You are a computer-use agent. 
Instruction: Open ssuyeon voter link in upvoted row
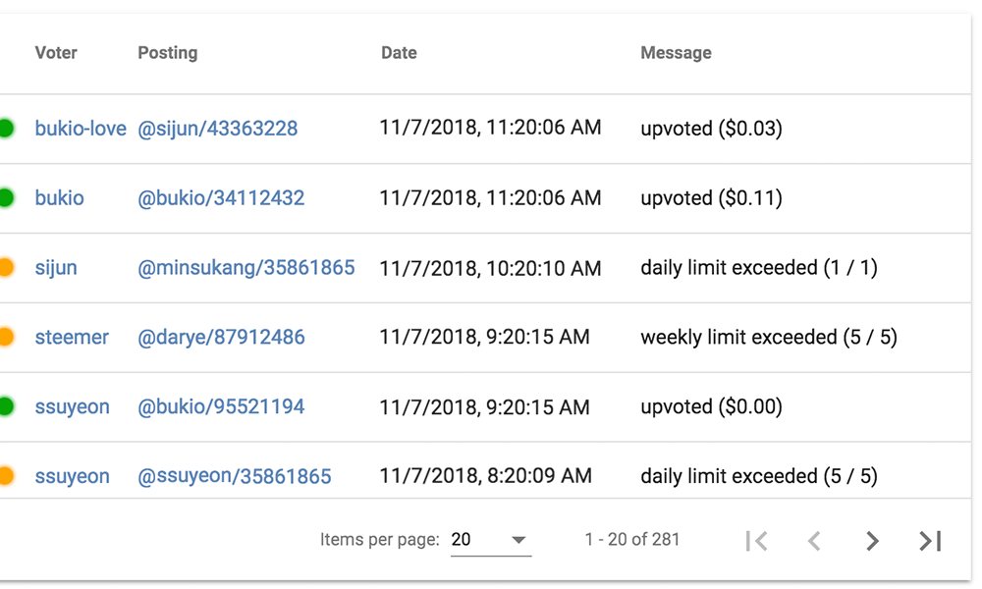[x=72, y=406]
